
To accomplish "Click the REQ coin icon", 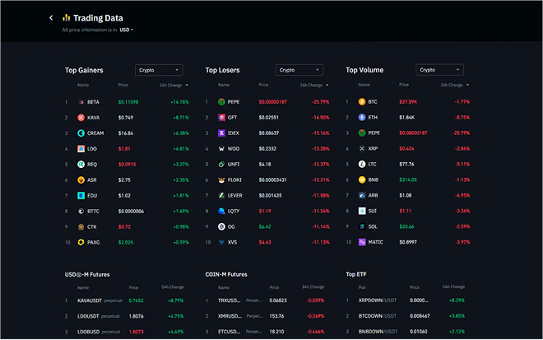I will [81, 165].
